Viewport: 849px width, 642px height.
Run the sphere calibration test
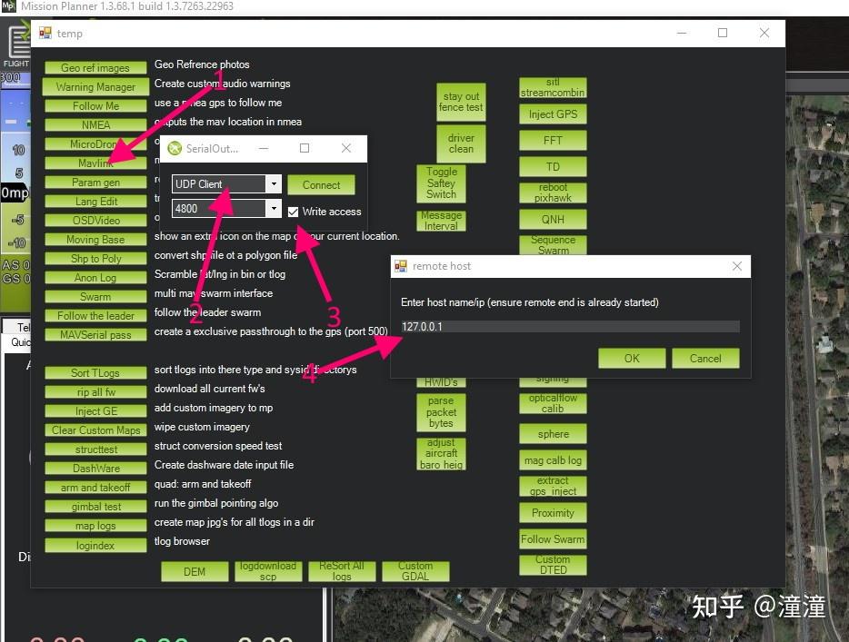(x=553, y=434)
